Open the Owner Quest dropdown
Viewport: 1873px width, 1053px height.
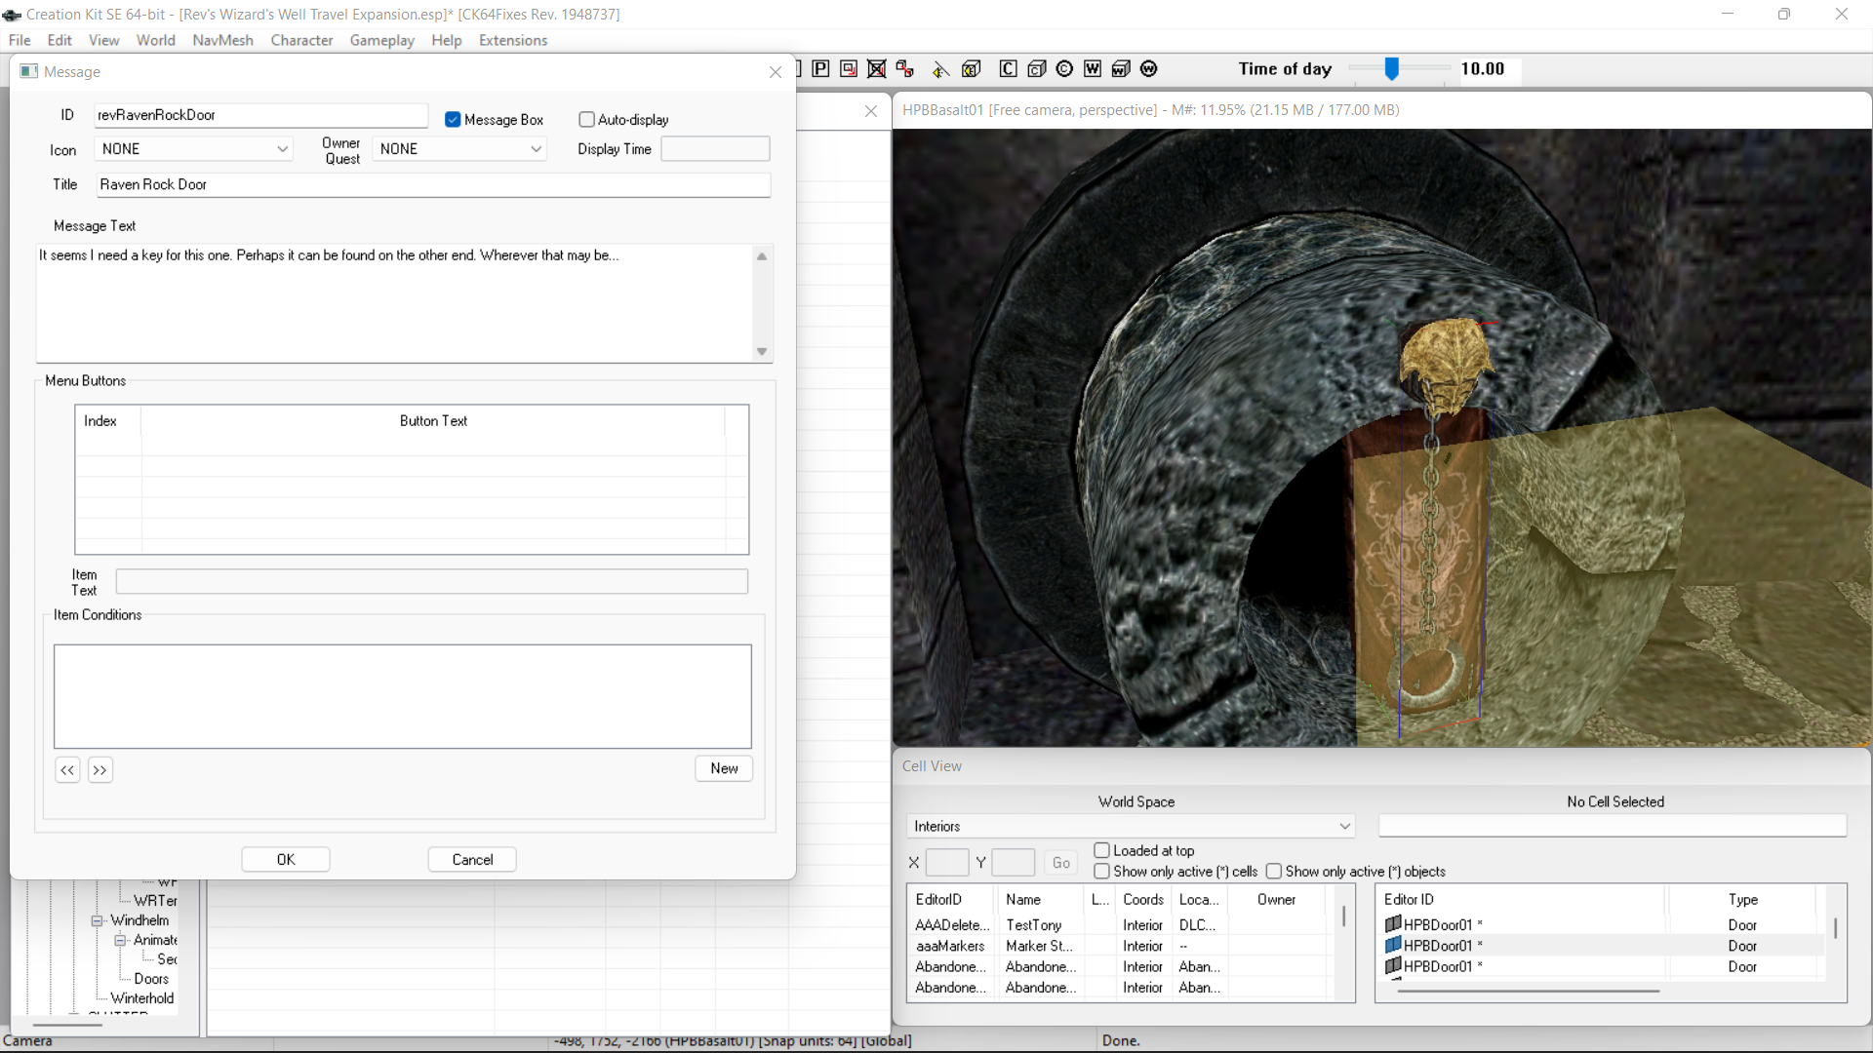459,149
